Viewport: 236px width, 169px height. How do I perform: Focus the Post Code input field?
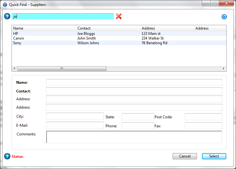(x=203, y=117)
